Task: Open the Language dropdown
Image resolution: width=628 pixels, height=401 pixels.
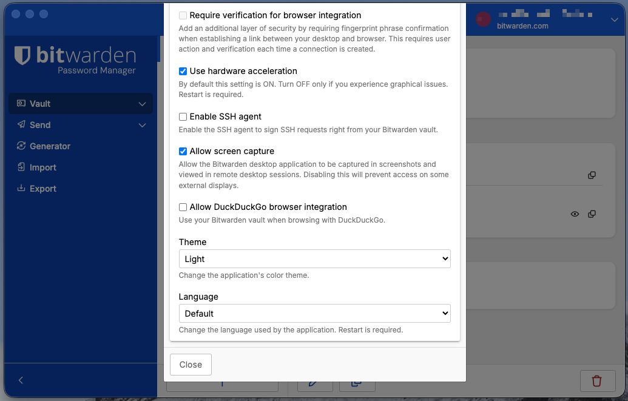Action: tap(314, 313)
